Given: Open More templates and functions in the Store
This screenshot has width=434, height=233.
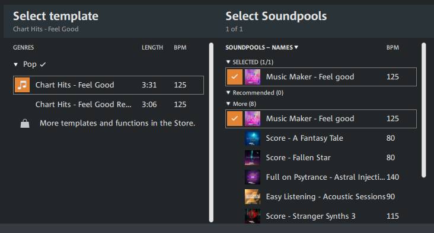Looking at the screenshot, I should pos(117,123).
